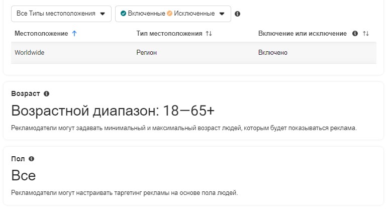
Task: Select the Worldwide location cell
Action: click(30, 53)
